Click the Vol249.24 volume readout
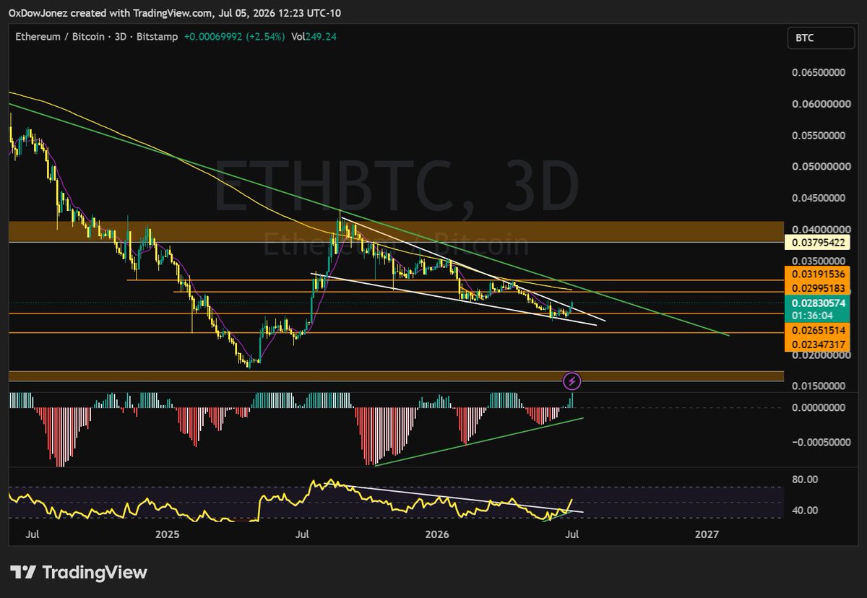The height and width of the screenshot is (598, 867). (315, 38)
